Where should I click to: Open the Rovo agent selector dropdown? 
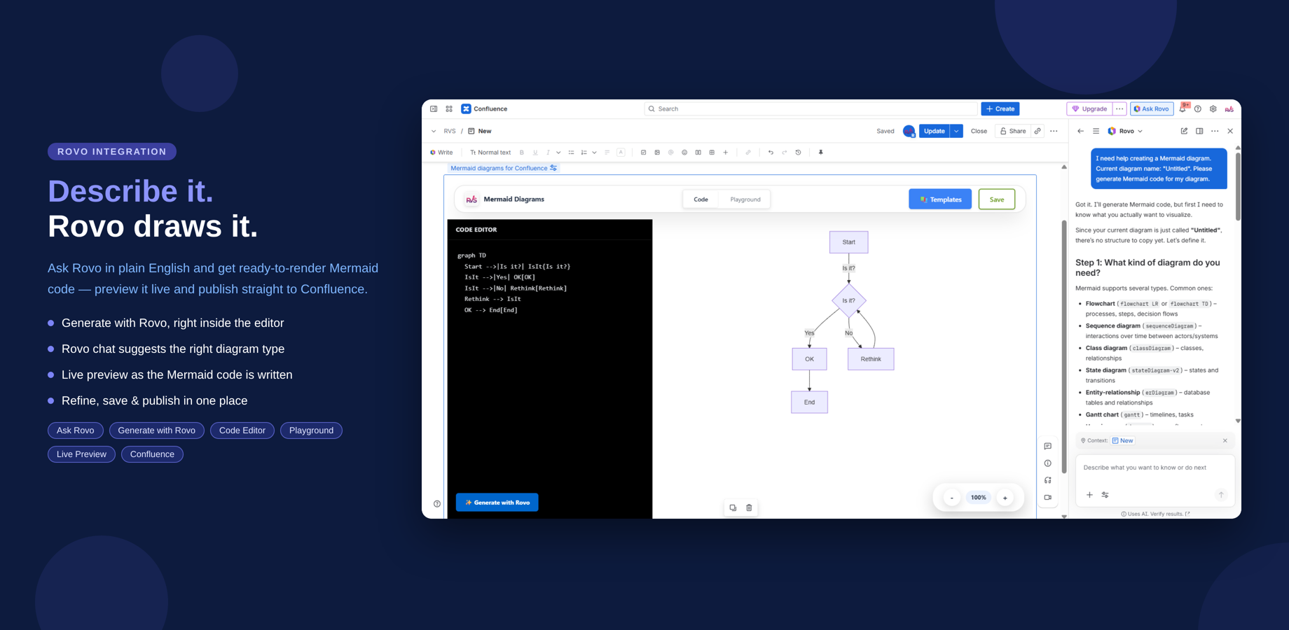coord(1125,131)
